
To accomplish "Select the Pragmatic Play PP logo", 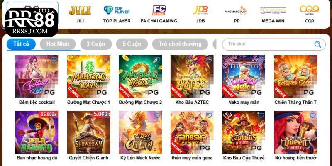I will [237, 10].
